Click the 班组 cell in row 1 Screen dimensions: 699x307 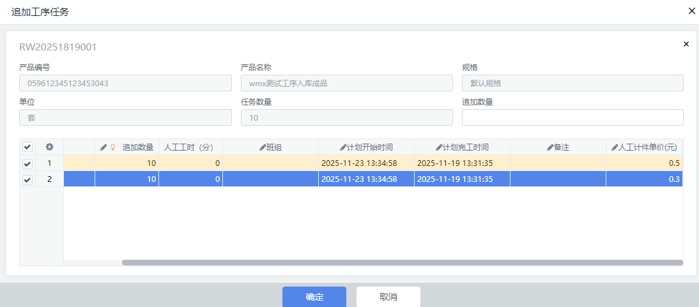tap(270, 163)
